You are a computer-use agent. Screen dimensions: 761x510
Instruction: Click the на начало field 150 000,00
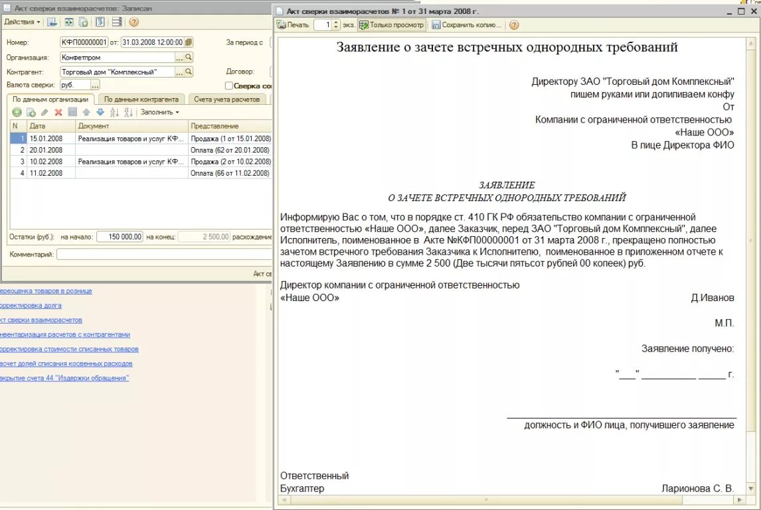click(x=120, y=237)
